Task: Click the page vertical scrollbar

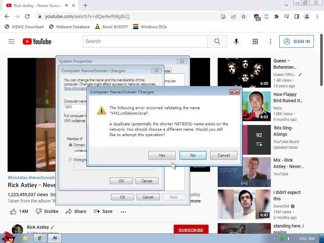Action: [x=321, y=60]
